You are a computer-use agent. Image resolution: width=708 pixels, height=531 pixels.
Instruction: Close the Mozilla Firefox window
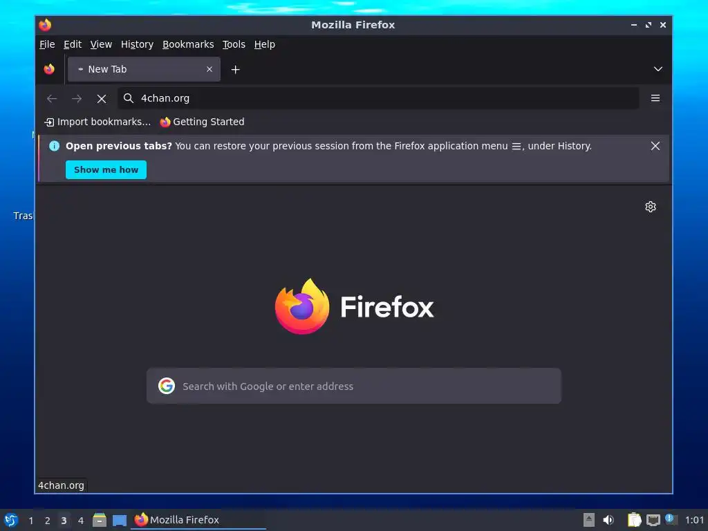663,25
